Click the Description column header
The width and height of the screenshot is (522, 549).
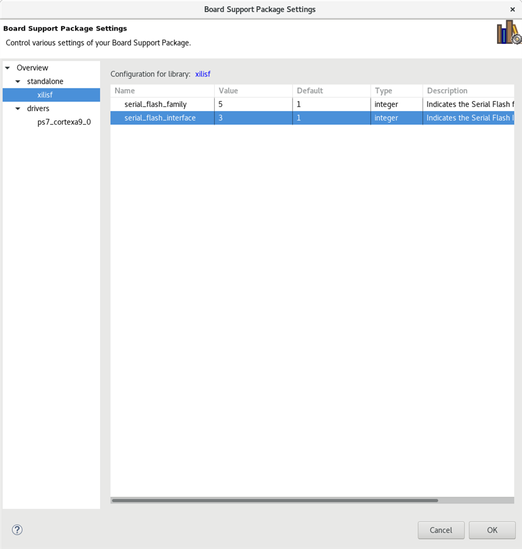click(x=468, y=90)
